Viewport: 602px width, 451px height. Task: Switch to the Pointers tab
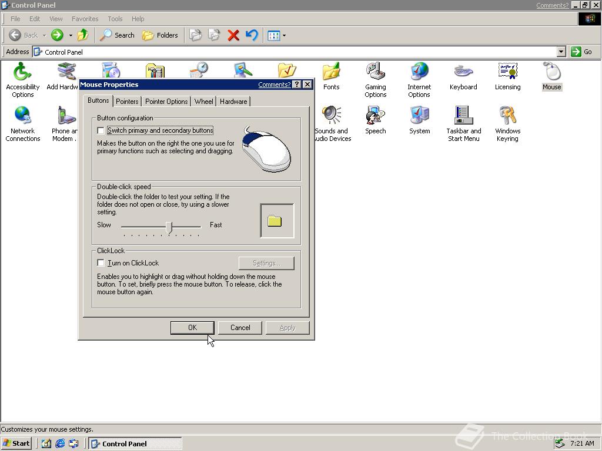pos(127,102)
